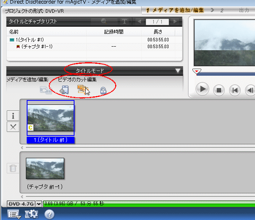Image resolution: width=255 pixels, height=220 pixels.
Task: Select the チャプタ #1-1 chapter thumbnail
Action: [45, 169]
